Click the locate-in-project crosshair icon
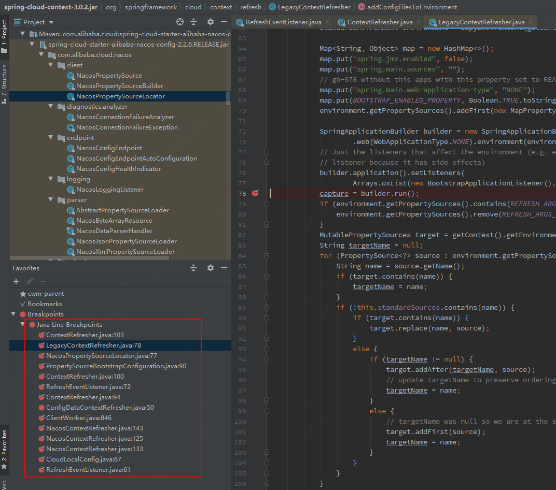This screenshot has height=490, width=556. coord(180,22)
